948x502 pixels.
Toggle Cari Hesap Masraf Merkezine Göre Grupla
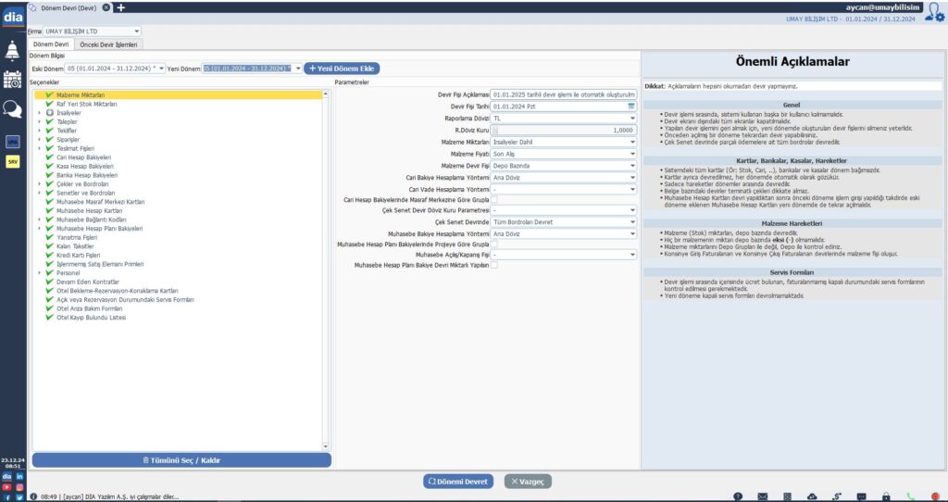[x=494, y=200]
